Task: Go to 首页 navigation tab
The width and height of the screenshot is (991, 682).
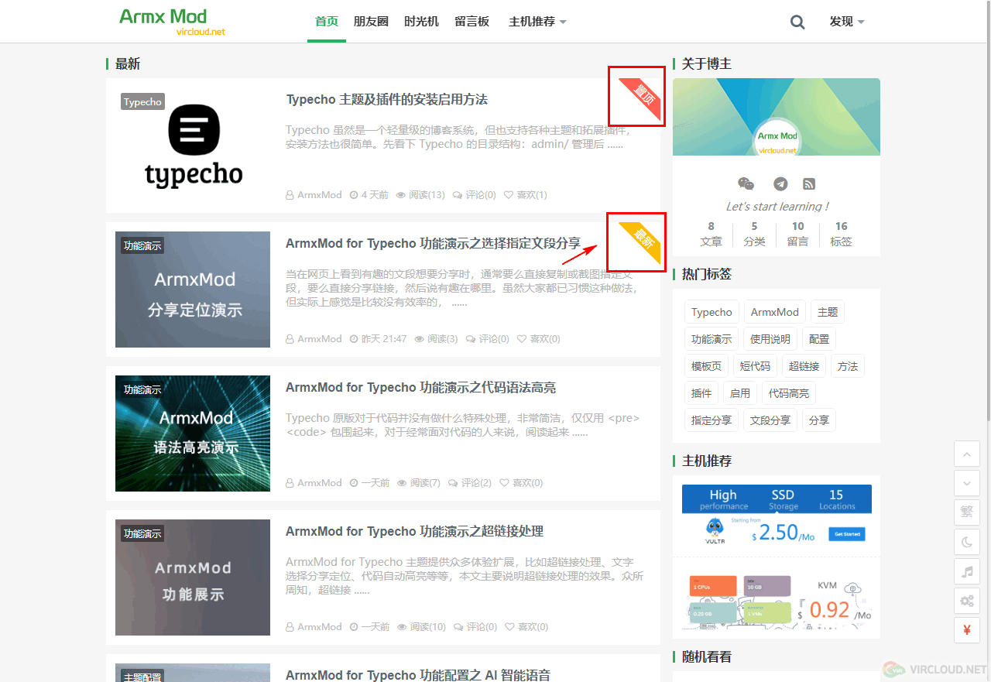Action: coord(327,22)
